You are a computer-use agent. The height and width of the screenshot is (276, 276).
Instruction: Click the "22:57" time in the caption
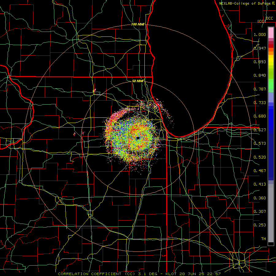coord(214,274)
